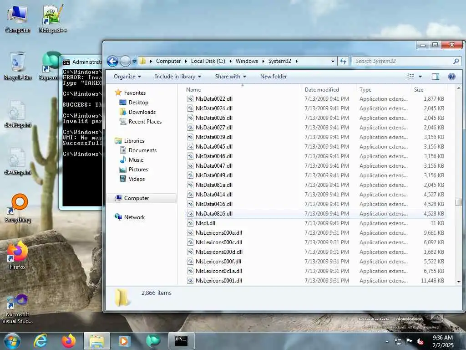
Task: Select the Computer desktop icon
Action: coord(18,18)
